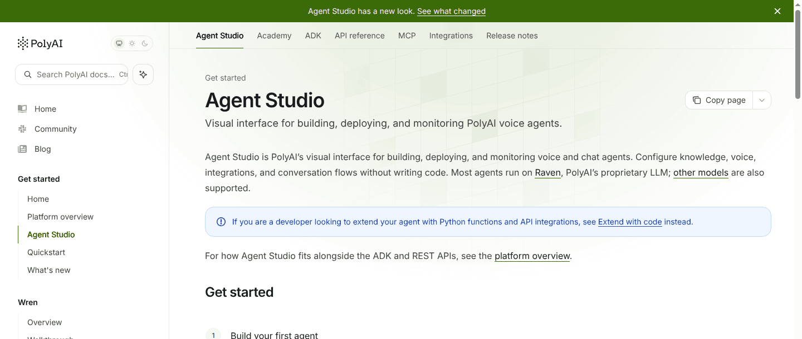The height and width of the screenshot is (339, 802).
Task: Click the page vertical scrollbar
Action: click(x=798, y=54)
